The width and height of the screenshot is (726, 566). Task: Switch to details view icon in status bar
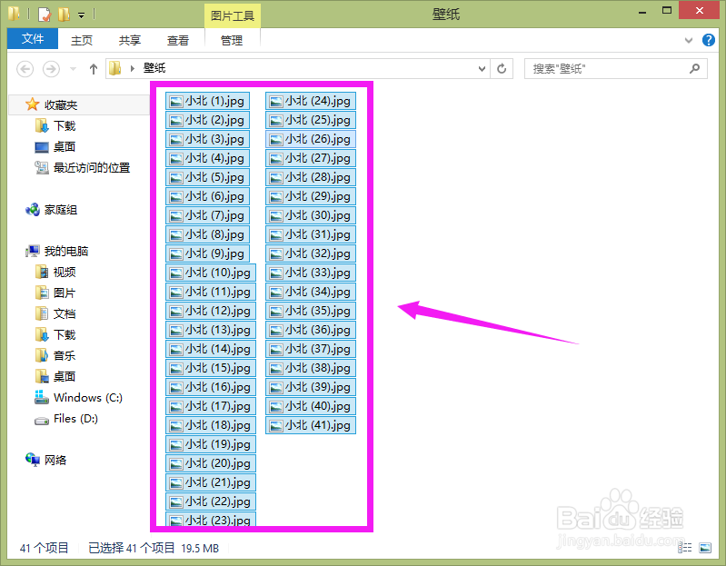[x=685, y=548]
